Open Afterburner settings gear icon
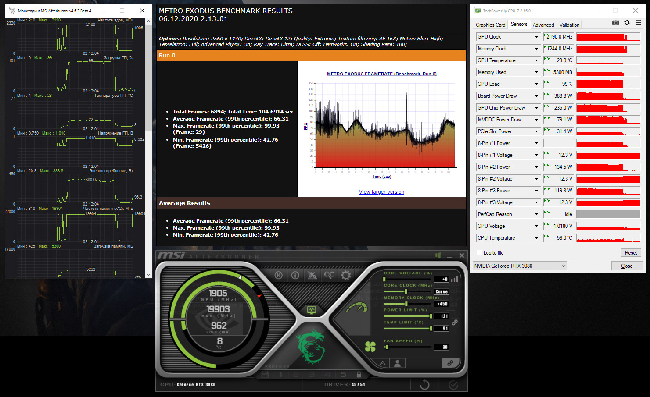This screenshot has height=397, width=650. (346, 275)
